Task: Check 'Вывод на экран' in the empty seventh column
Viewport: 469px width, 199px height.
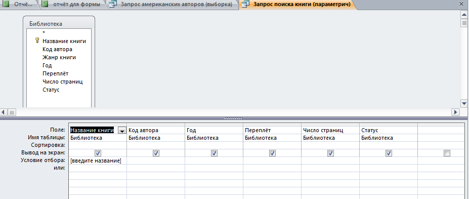Action: click(447, 153)
